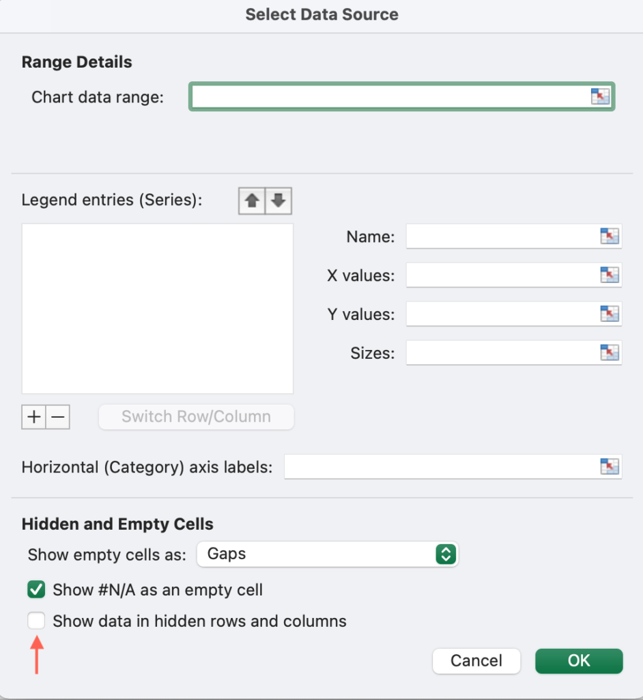
Task: Move series down with the down arrow
Action: (278, 201)
